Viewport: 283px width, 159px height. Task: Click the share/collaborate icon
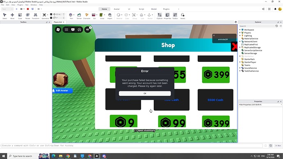point(263,9)
